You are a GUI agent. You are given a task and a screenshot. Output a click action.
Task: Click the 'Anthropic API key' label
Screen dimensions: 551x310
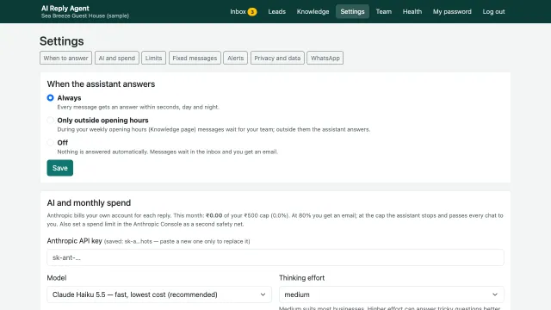click(75, 241)
